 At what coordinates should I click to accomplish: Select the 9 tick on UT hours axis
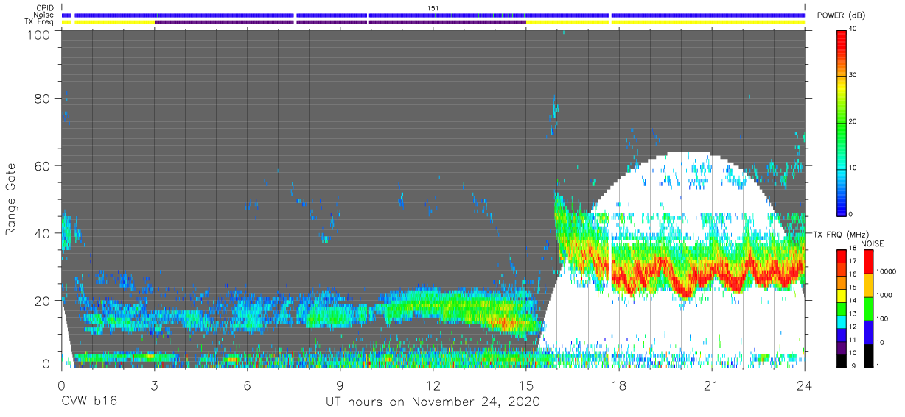point(340,385)
